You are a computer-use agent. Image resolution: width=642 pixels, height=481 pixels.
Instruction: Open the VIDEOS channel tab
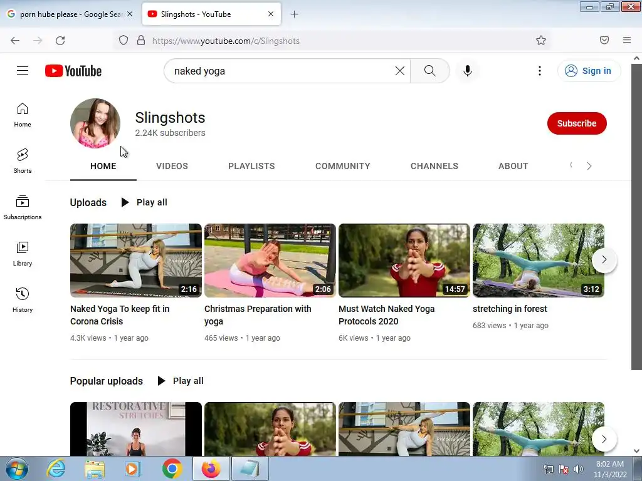click(x=172, y=166)
